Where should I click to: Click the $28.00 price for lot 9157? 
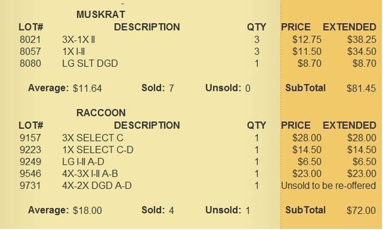307,138
